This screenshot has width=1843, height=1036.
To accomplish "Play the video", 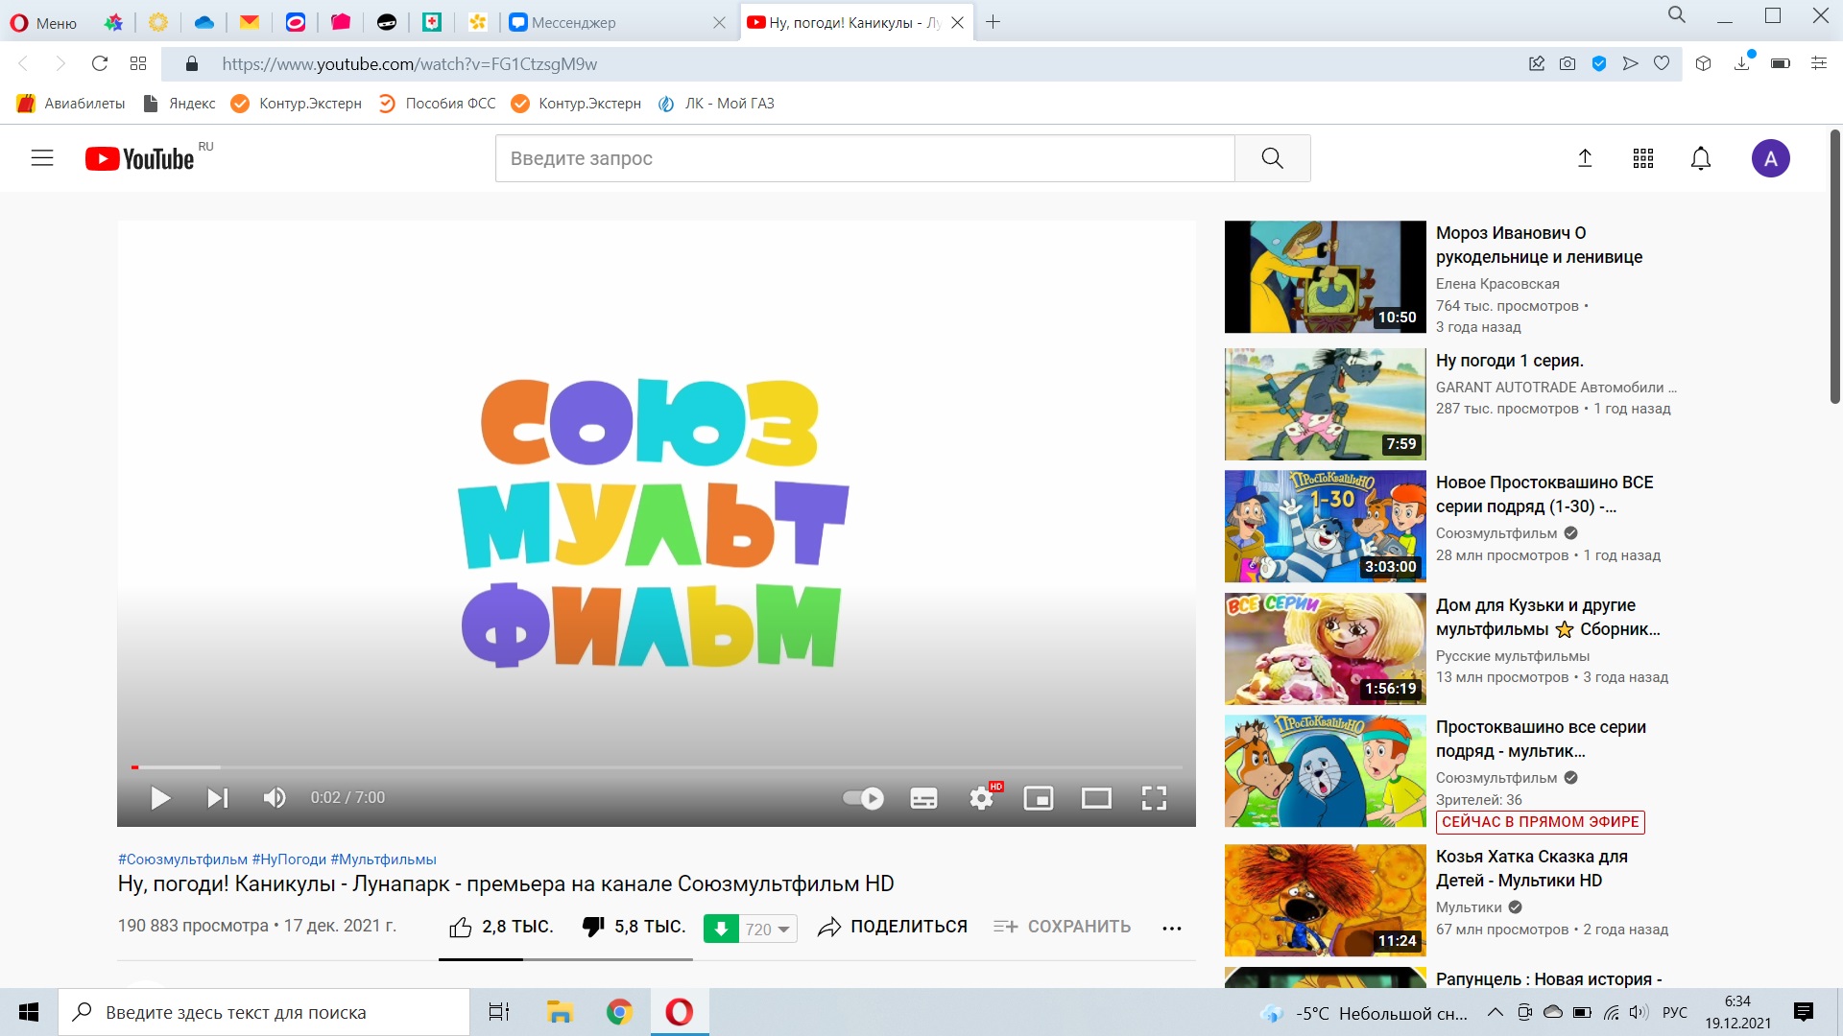I will tap(160, 798).
